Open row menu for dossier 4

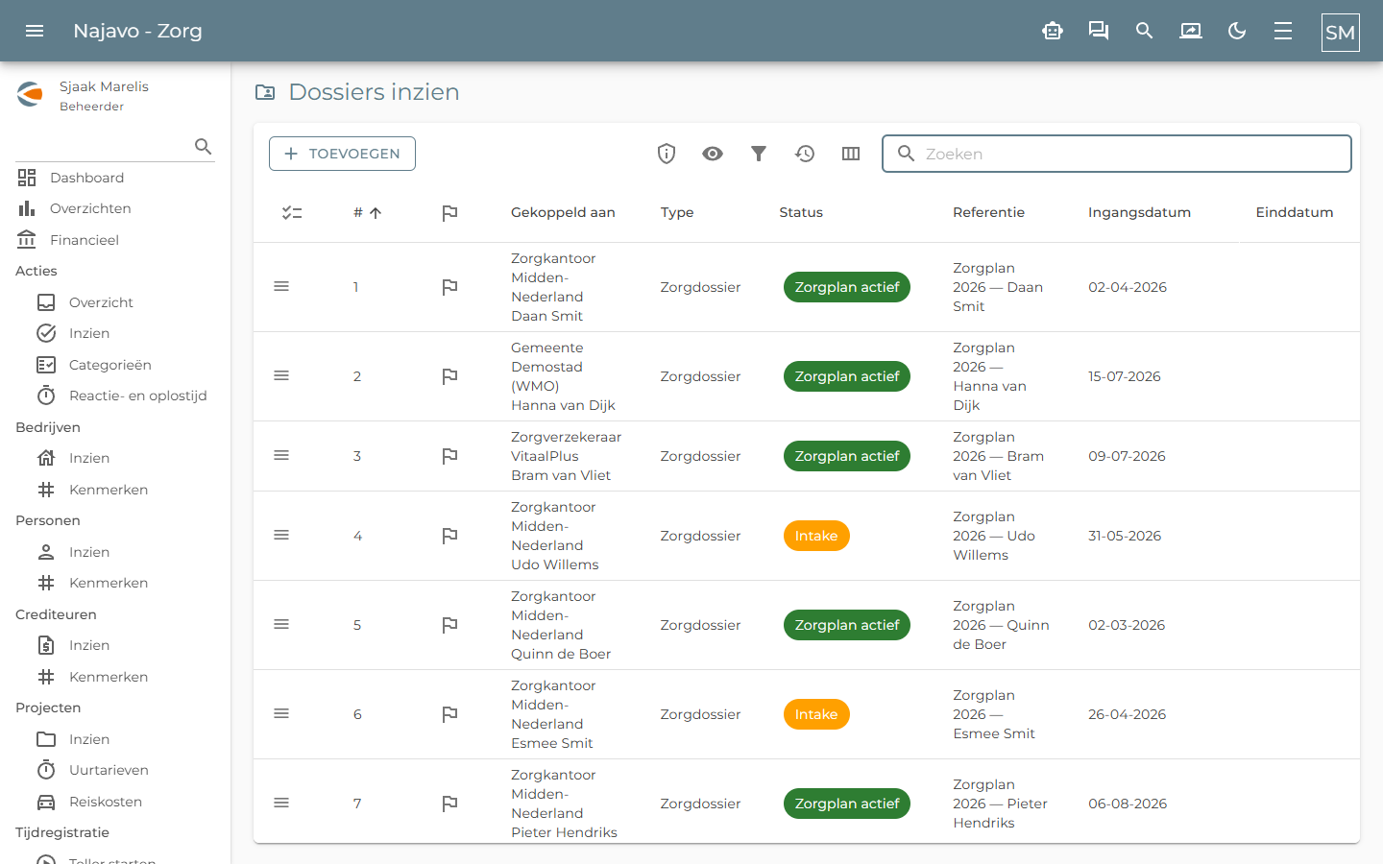pyautogui.click(x=281, y=535)
